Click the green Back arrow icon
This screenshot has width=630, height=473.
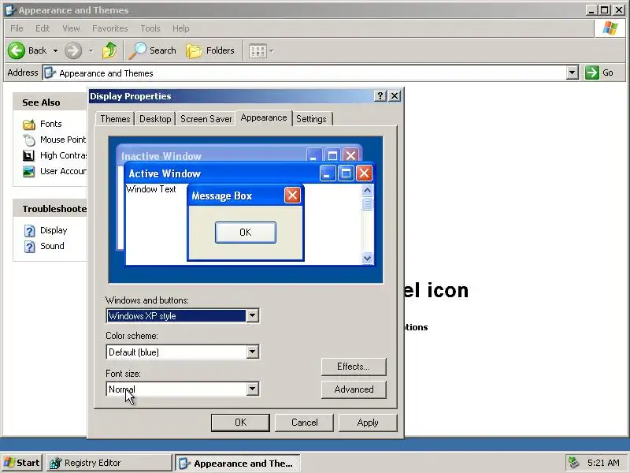click(x=17, y=50)
